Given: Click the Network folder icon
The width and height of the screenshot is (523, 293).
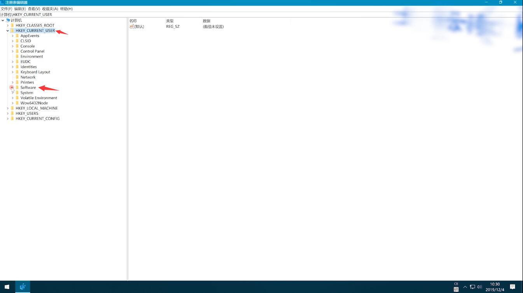Looking at the screenshot, I should 17,77.
